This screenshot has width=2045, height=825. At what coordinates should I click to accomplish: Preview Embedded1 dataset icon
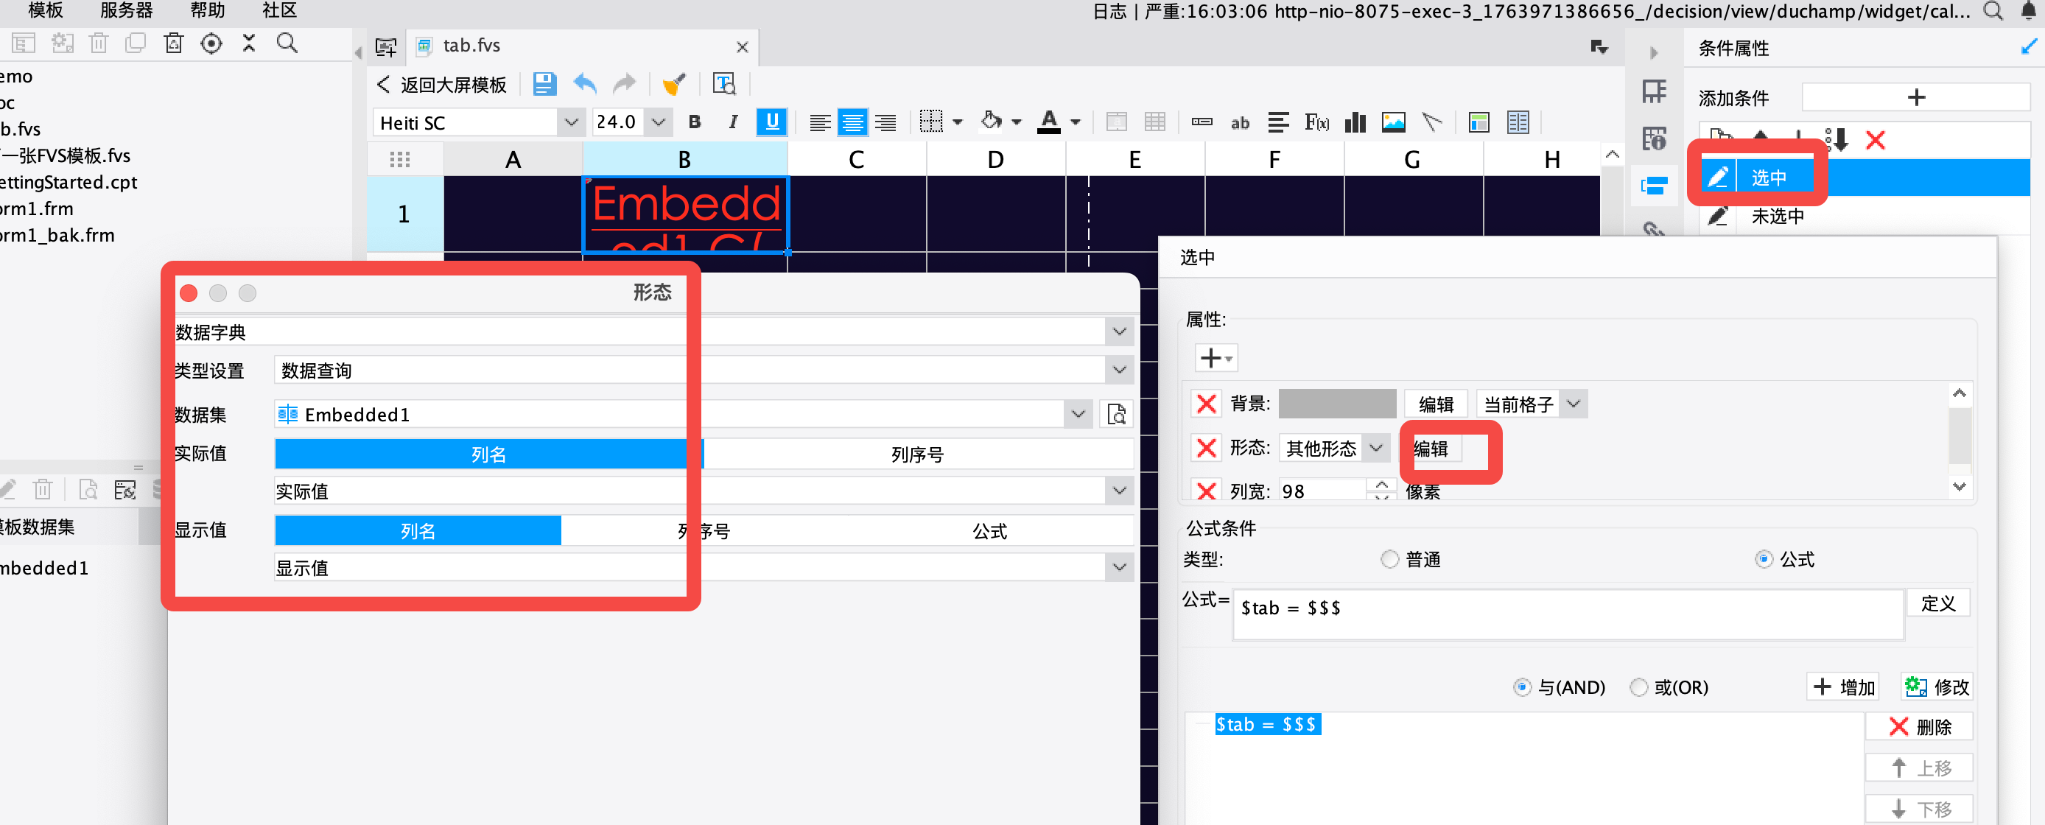click(x=1116, y=415)
